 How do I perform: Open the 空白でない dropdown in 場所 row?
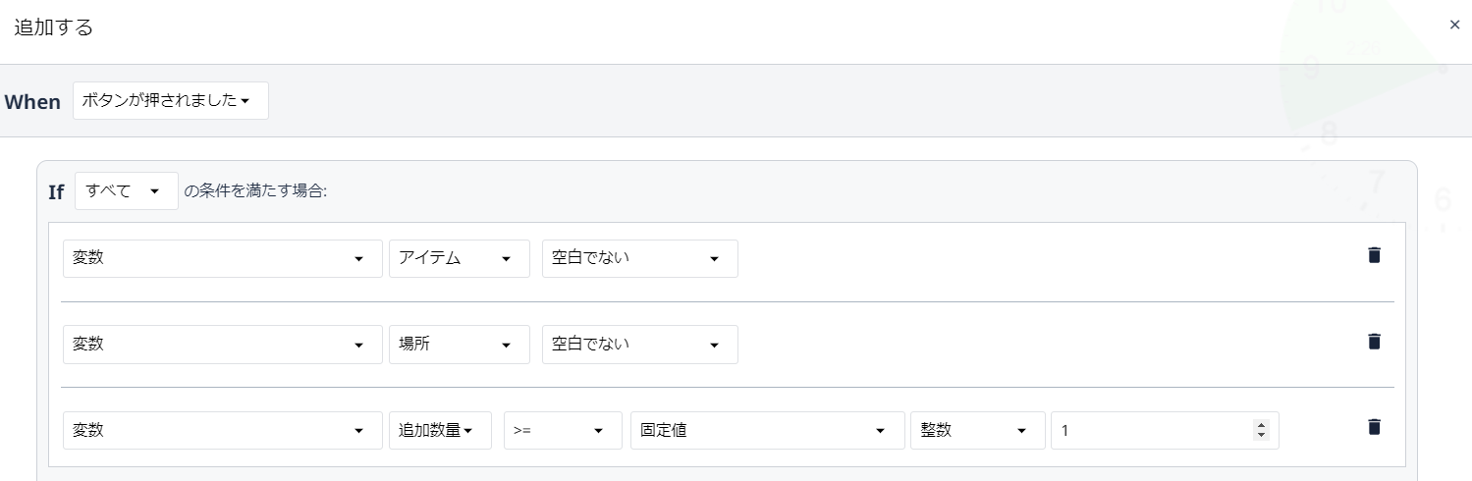640,345
